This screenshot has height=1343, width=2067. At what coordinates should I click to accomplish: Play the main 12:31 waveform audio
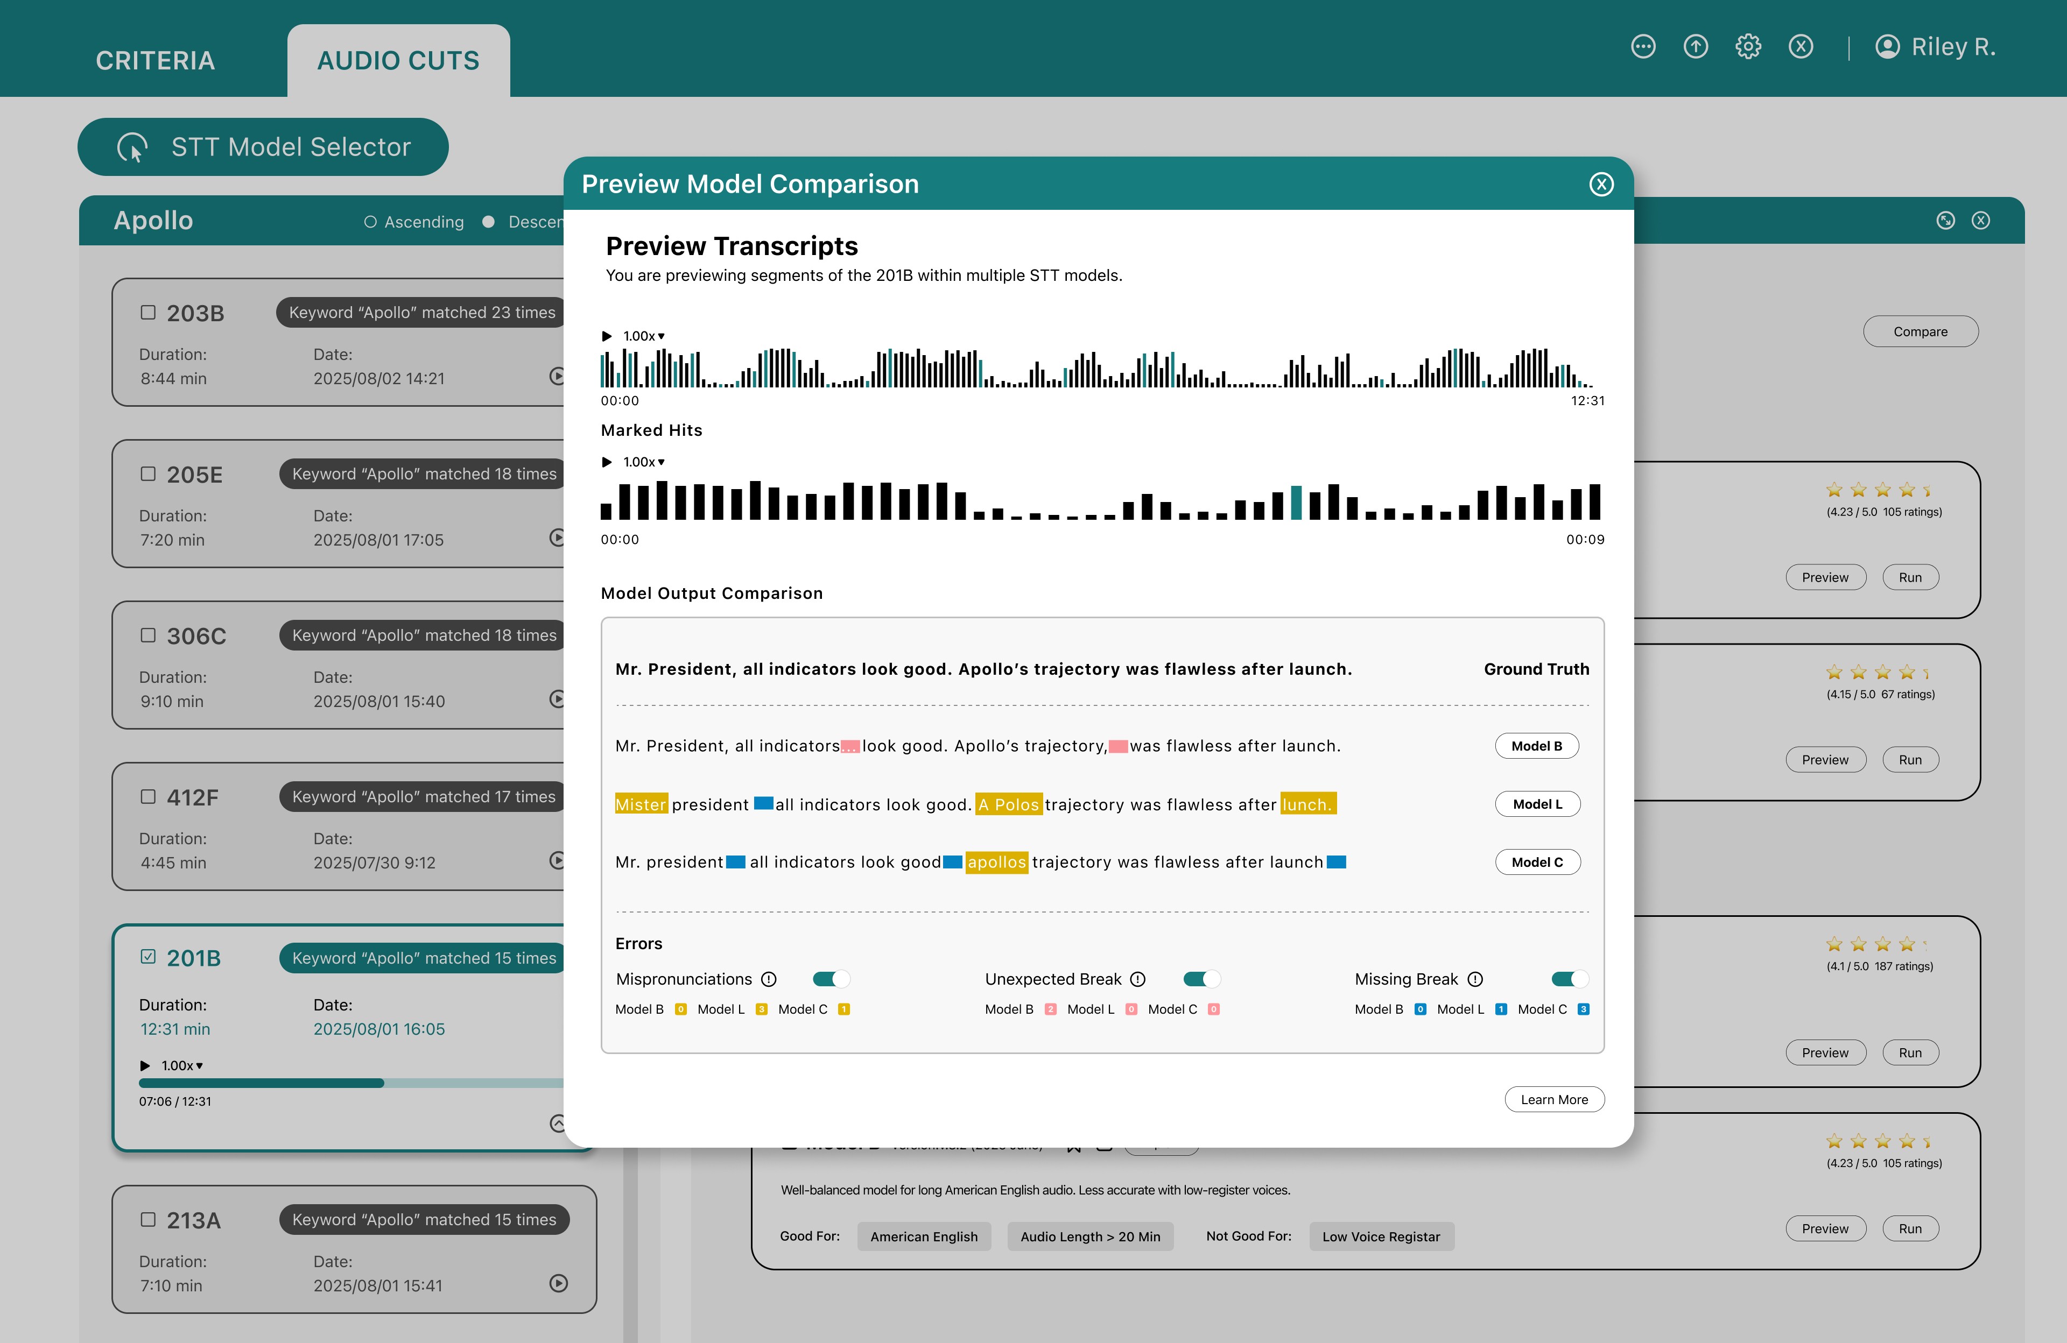click(x=607, y=336)
